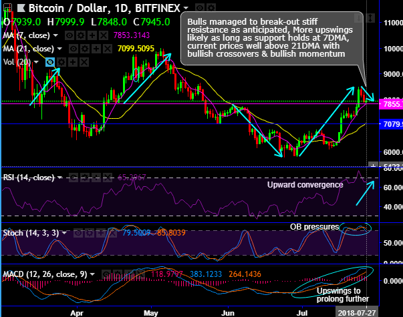
Task: Click the Jun label on time axis
Action: (x=228, y=313)
